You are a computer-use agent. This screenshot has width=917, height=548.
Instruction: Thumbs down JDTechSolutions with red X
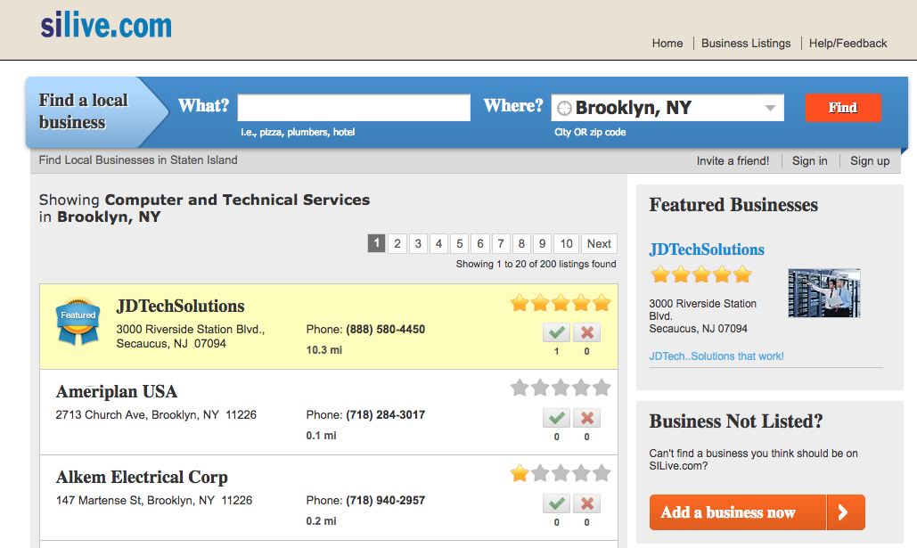(x=586, y=332)
